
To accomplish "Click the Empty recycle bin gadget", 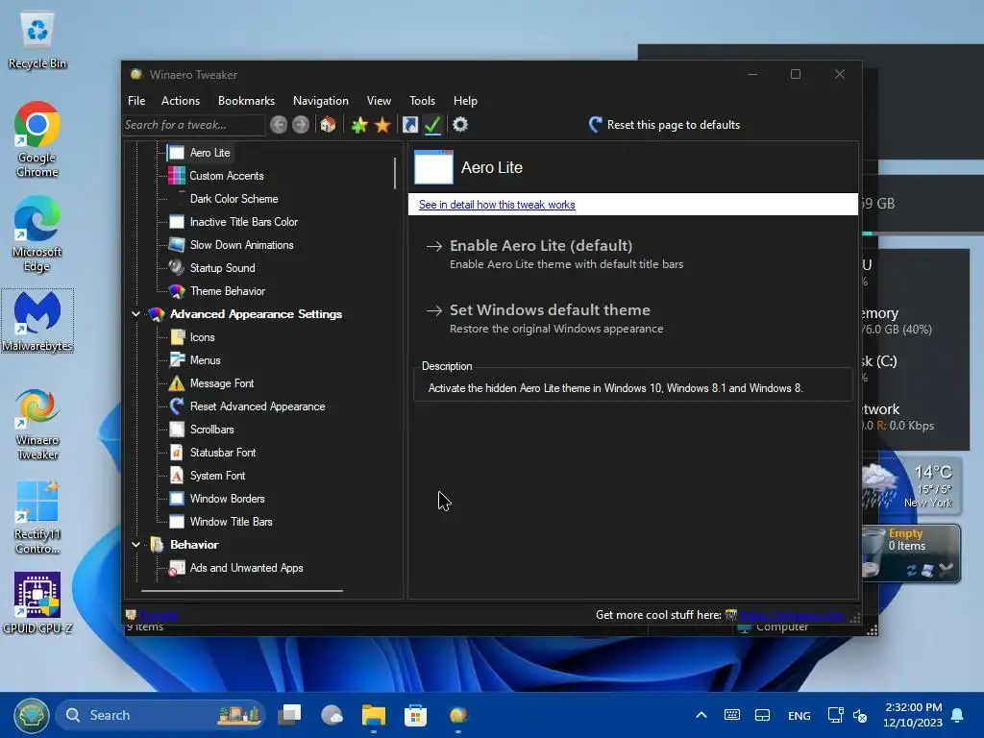I will point(911,553).
